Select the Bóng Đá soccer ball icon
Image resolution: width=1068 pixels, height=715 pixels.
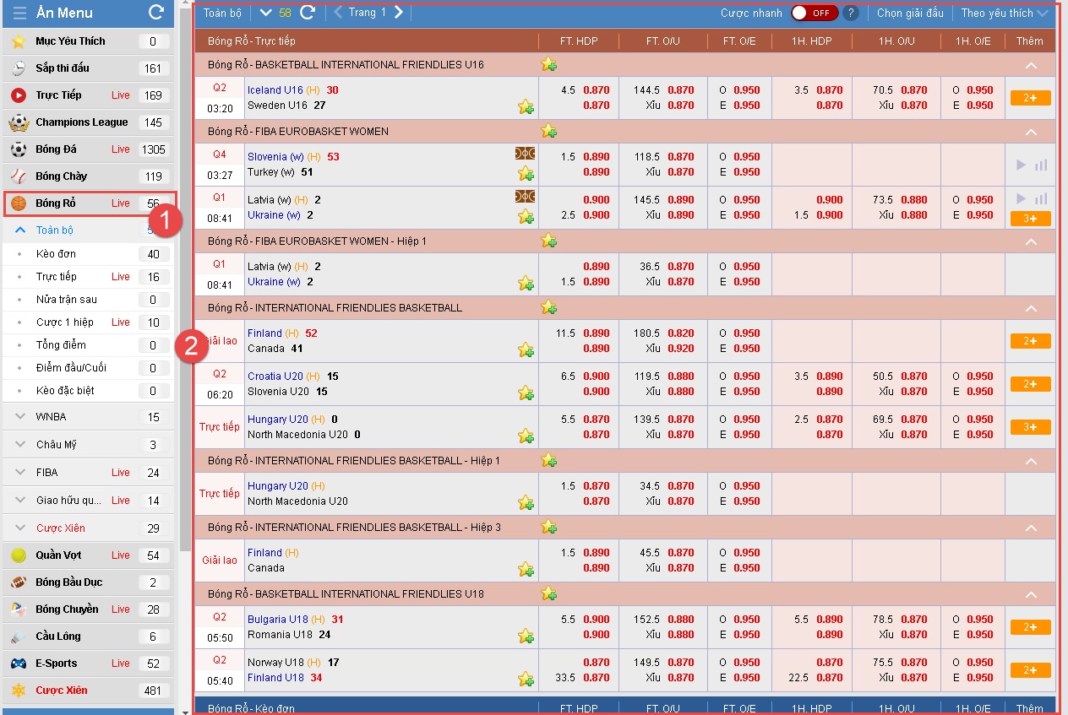pyautogui.click(x=19, y=149)
